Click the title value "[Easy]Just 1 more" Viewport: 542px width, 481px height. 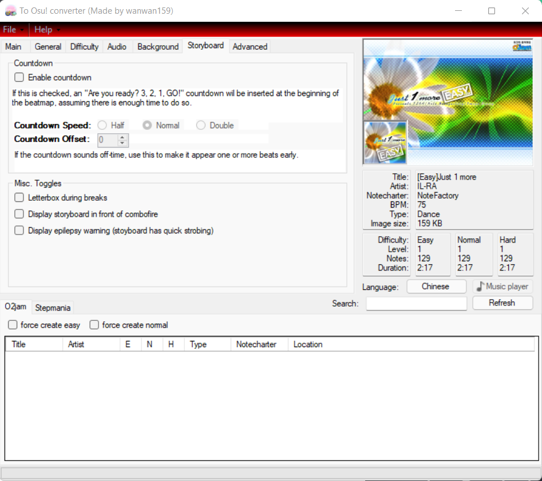pos(446,177)
